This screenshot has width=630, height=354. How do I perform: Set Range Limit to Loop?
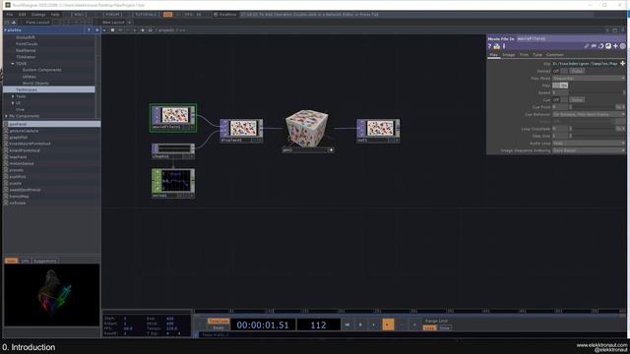(429, 327)
